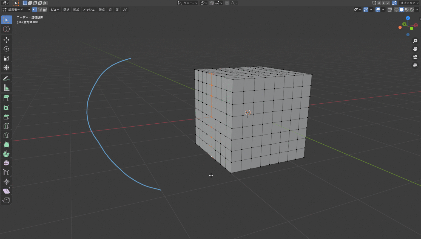
Task: Select the Extrude Region tool
Action: [6, 98]
